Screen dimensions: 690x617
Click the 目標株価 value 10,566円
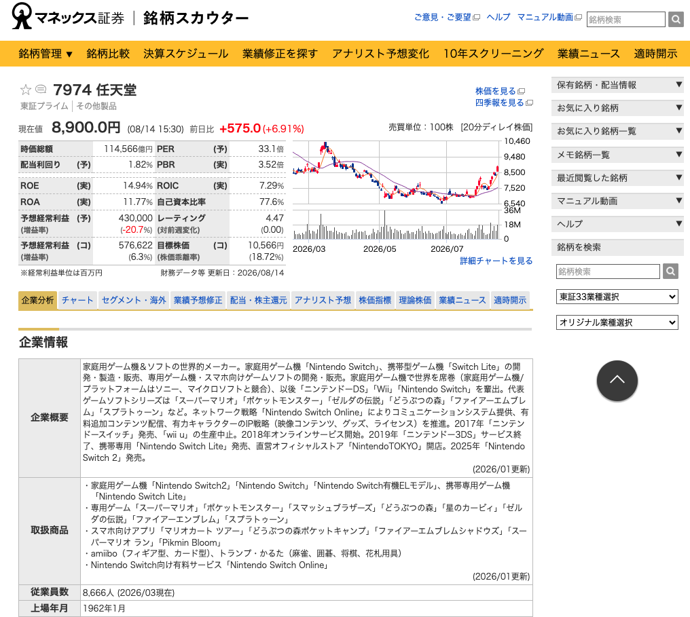coord(266,246)
